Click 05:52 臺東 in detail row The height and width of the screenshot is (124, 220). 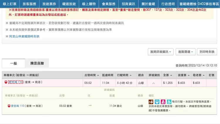(x=65, y=106)
